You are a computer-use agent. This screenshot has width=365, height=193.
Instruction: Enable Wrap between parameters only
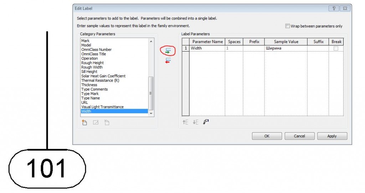288,26
